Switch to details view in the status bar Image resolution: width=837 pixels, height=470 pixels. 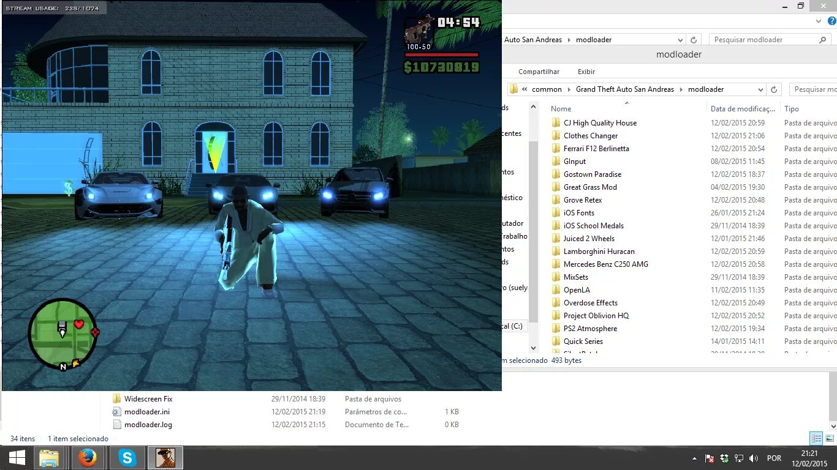coord(816,438)
